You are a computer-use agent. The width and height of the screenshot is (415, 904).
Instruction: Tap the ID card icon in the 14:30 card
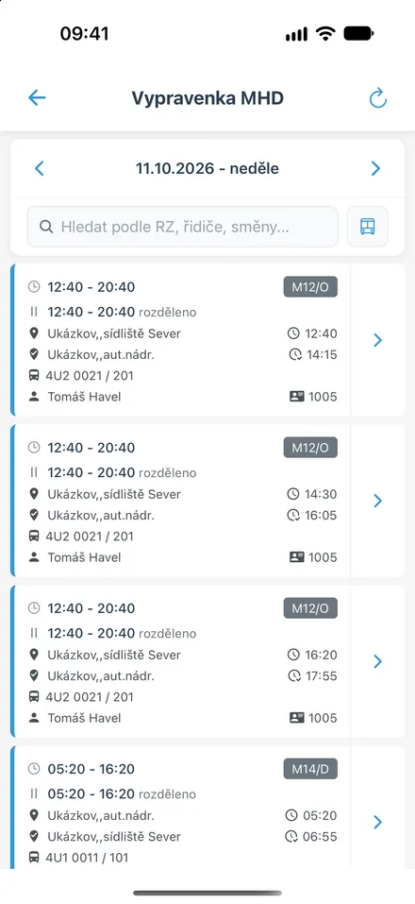coord(296,557)
